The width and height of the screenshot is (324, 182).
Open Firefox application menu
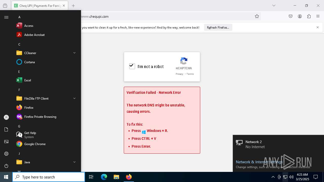coord(318,16)
